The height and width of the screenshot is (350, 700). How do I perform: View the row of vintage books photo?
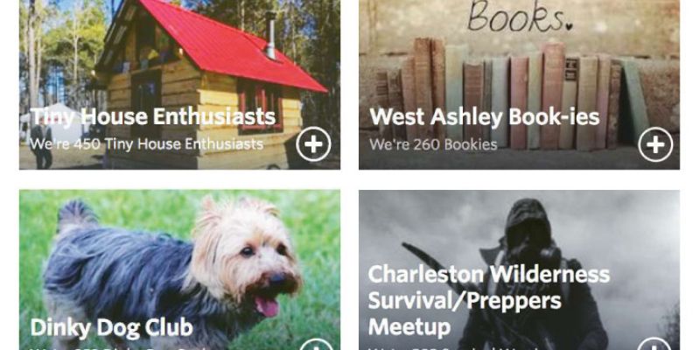click(519, 84)
